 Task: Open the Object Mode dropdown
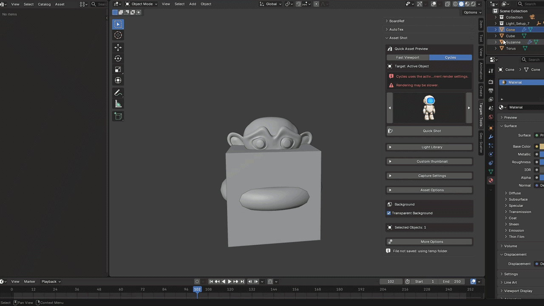tap(141, 4)
